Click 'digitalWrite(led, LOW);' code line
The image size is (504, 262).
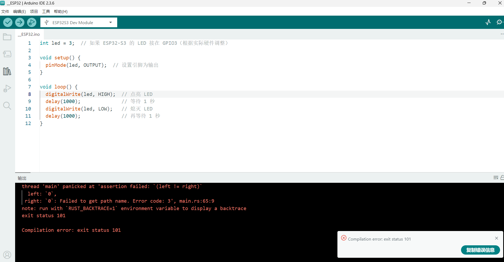(79, 109)
